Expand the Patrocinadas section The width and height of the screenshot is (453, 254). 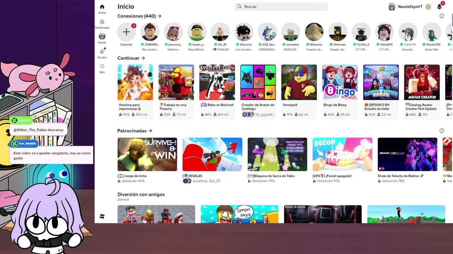tap(135, 131)
